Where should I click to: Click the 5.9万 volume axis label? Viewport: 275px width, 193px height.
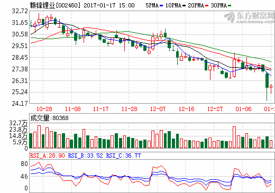[20, 142]
